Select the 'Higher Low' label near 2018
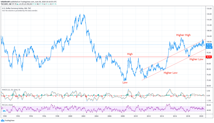 pos(196,59)
